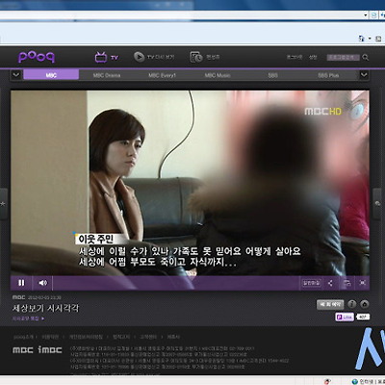Click the quality button in player bar

pyautogui.click(x=311, y=283)
